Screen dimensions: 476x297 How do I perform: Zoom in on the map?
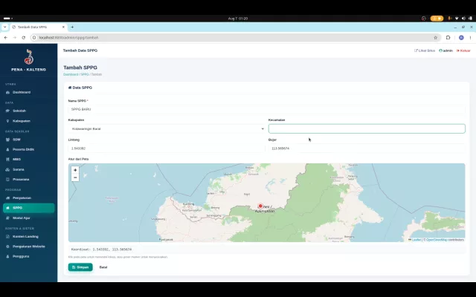pyautogui.click(x=75, y=170)
